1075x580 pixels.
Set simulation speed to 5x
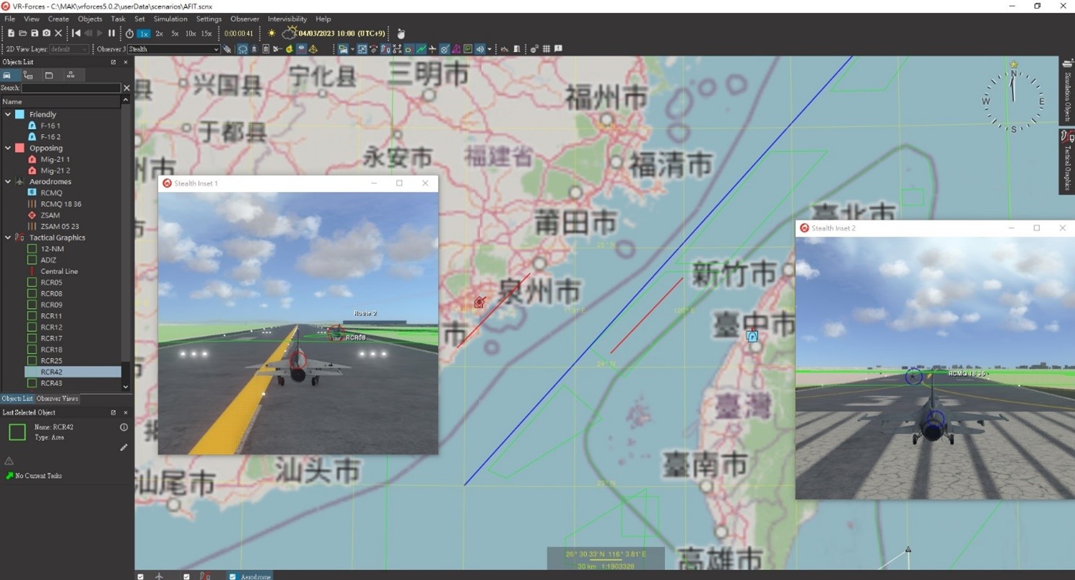point(175,33)
